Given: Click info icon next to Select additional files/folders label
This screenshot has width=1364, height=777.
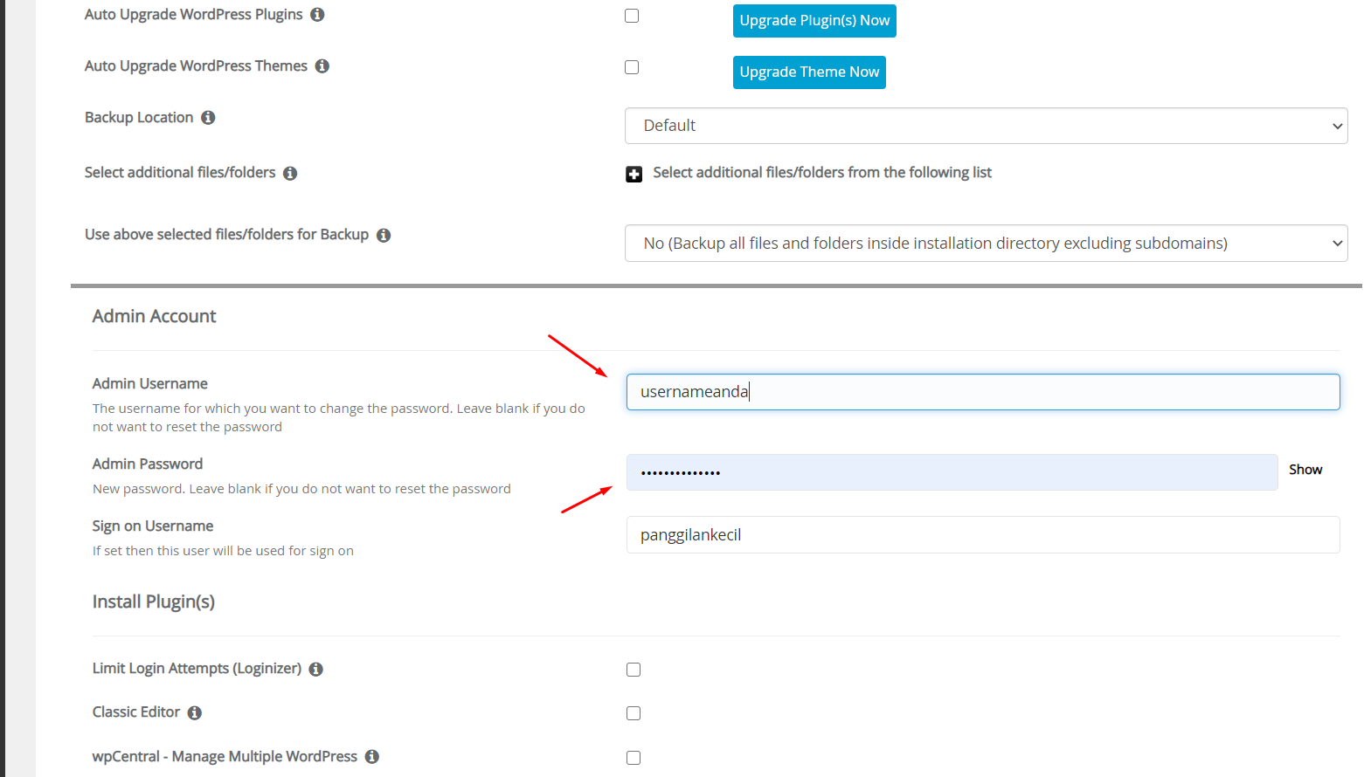Looking at the screenshot, I should coord(290,174).
